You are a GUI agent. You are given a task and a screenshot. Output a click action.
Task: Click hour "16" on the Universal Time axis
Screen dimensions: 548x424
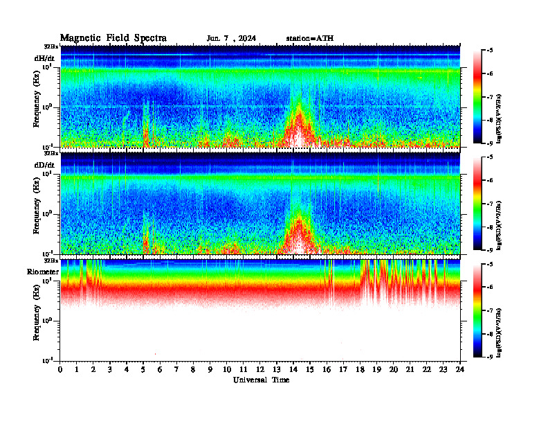(x=327, y=370)
